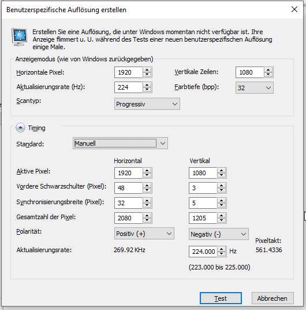Decrease vertical Synchronisierungsbreite value
Viewport: 306px width, 310px height.
coord(221,205)
